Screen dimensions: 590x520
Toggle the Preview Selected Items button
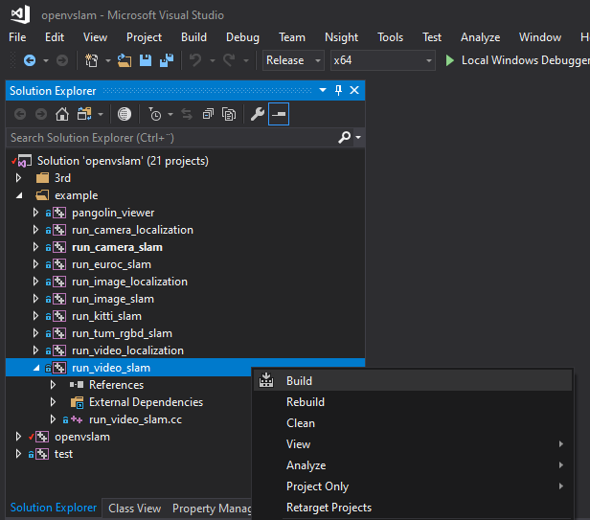point(279,114)
